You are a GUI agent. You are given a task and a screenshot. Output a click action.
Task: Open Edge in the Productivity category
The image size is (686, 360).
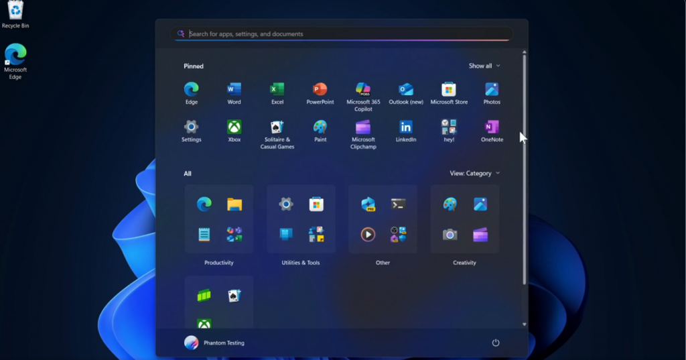pyautogui.click(x=204, y=204)
